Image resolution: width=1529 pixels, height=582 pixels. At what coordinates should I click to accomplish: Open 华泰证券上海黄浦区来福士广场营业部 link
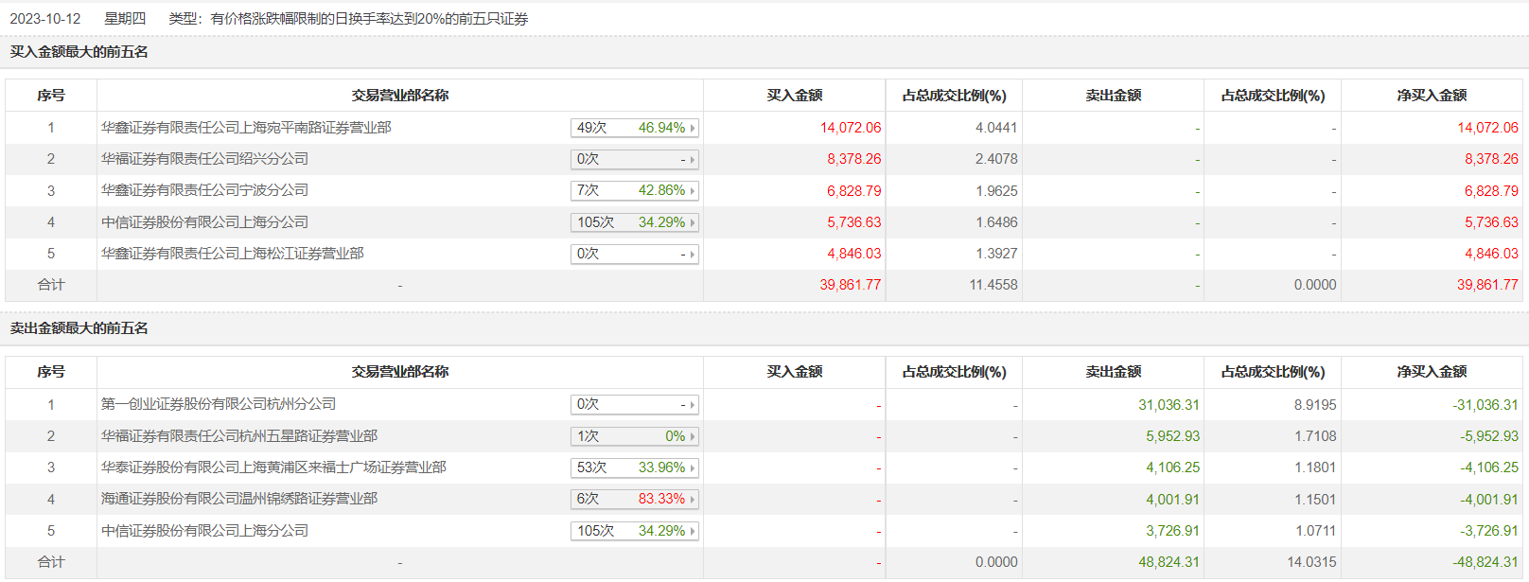tap(273, 467)
